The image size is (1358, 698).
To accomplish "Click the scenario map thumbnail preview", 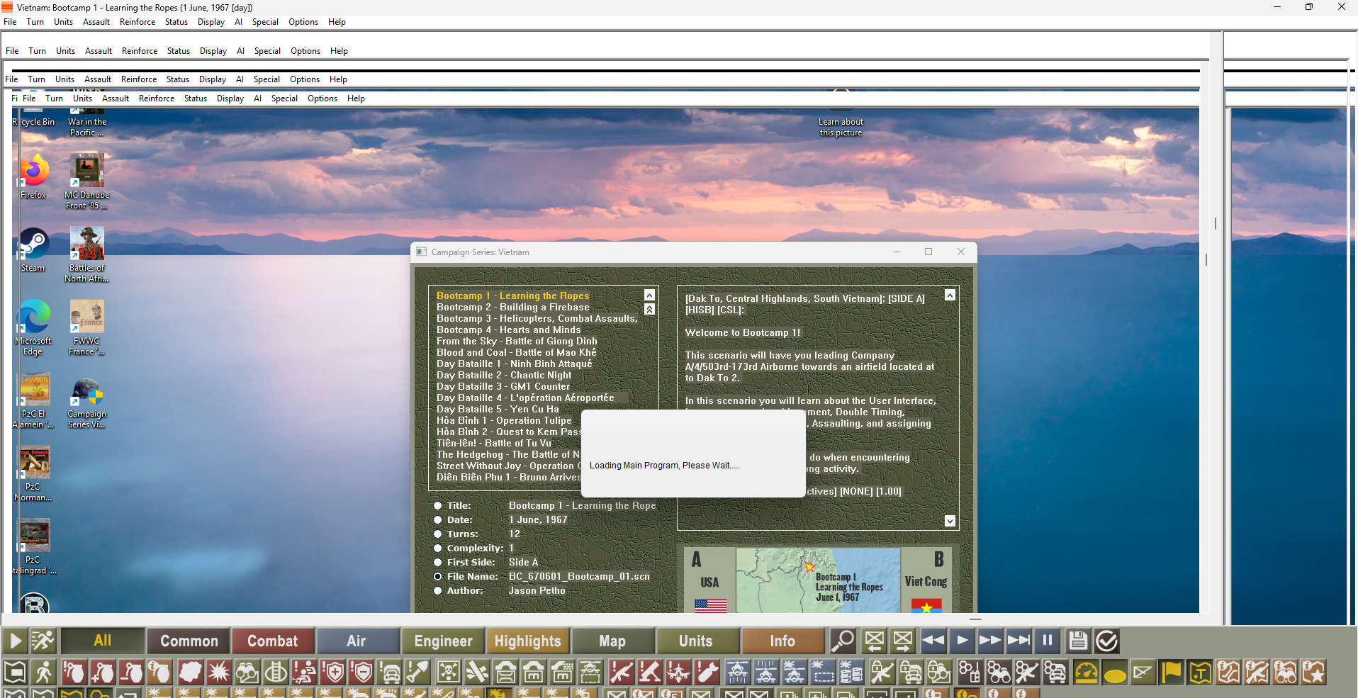I will coord(818,580).
